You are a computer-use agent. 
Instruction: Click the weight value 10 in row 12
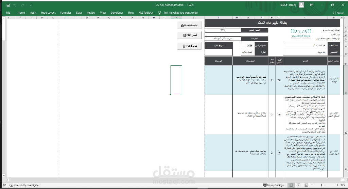pos(279,114)
